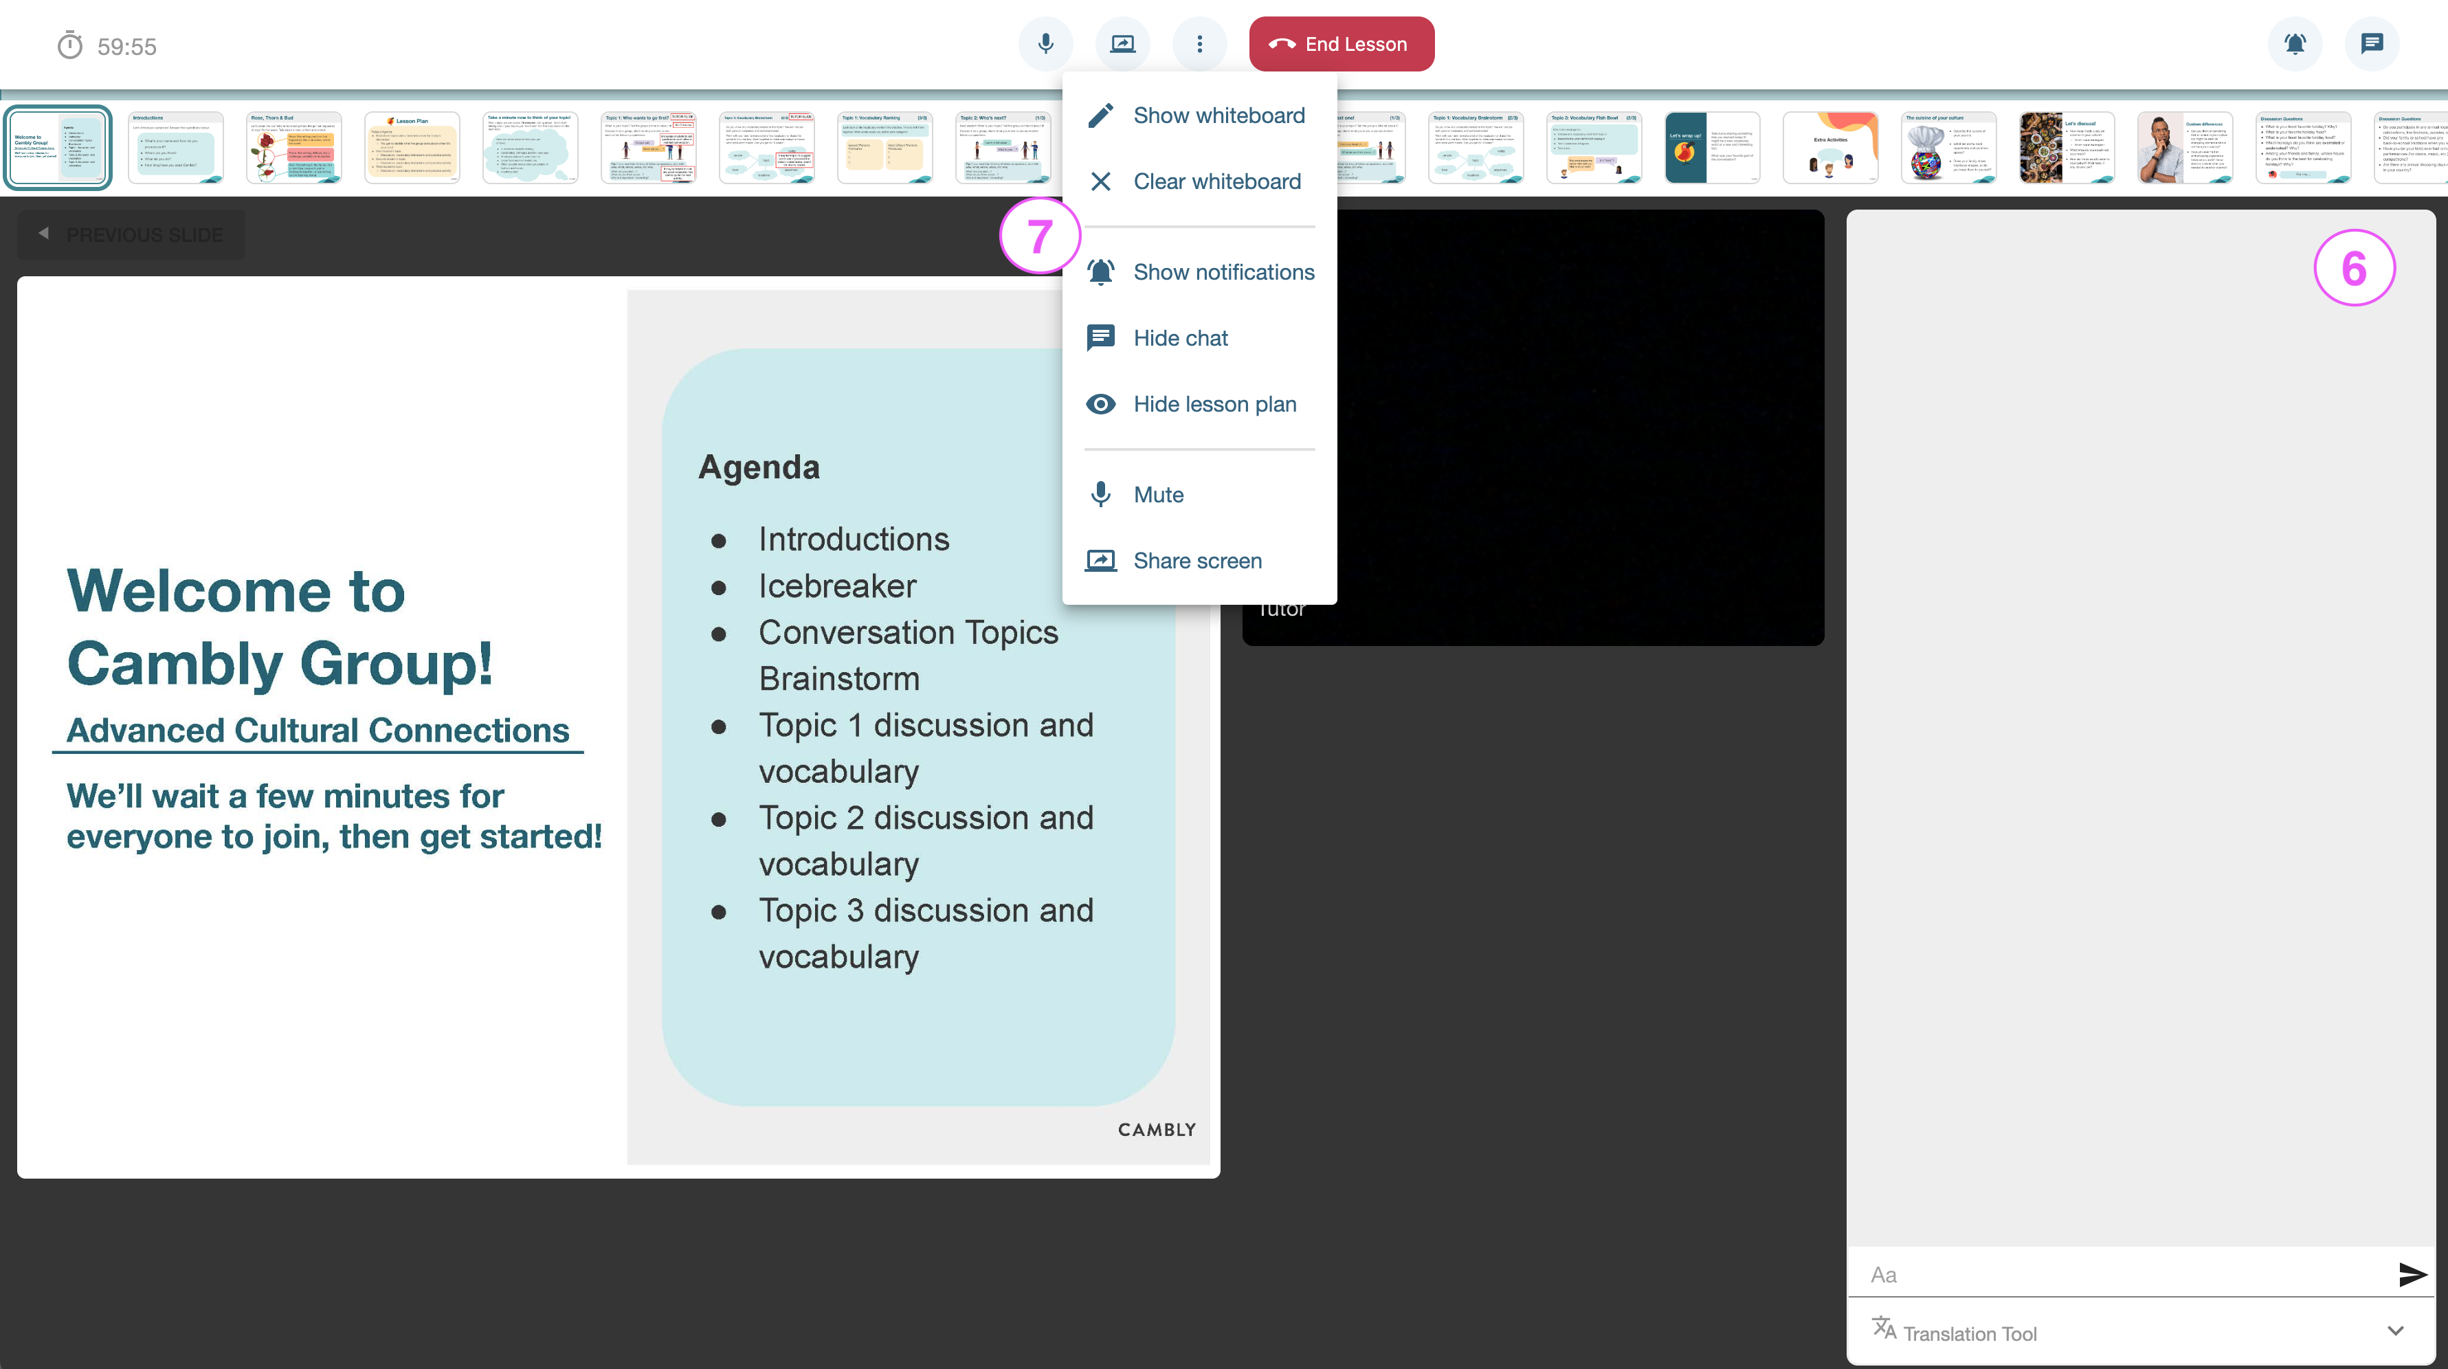The image size is (2448, 1369).
Task: Open Topic 1: Who wants to go first thumbnail
Action: [x=649, y=148]
